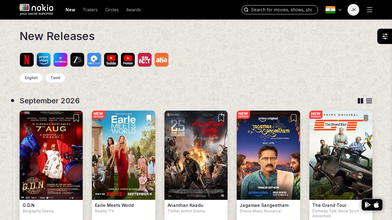Open the JK profile avatar

pos(353,10)
